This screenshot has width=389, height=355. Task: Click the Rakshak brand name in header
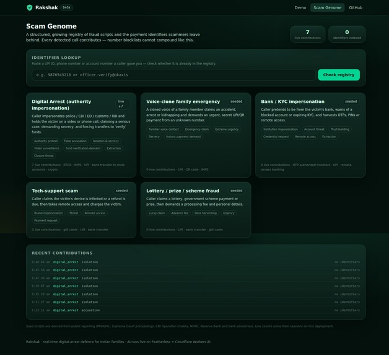(x=46, y=7)
